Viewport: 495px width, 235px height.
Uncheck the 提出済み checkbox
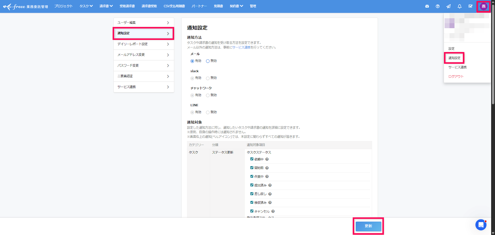252,185
